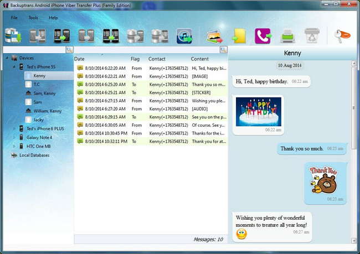Click the yellow file export icon
Screen dimensions: 360x254
click(x=239, y=37)
